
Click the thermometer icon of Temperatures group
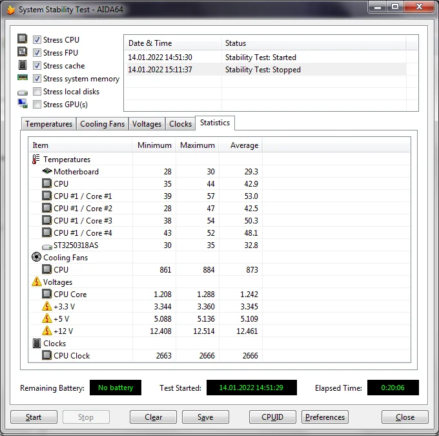tap(36, 159)
